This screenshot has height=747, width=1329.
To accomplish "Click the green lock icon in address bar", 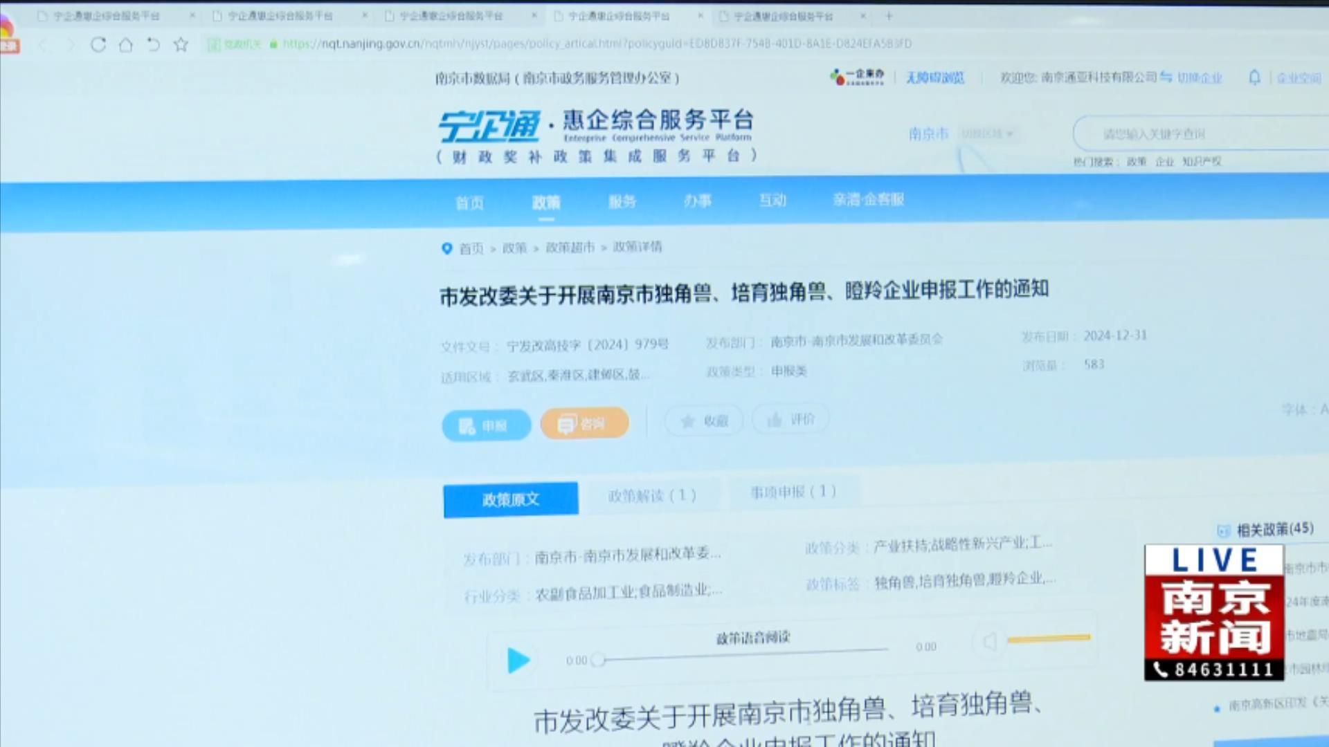I will pyautogui.click(x=274, y=44).
